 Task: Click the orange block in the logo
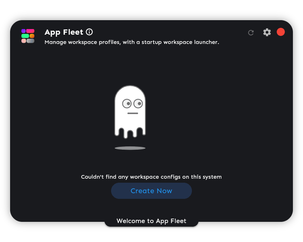32,36
